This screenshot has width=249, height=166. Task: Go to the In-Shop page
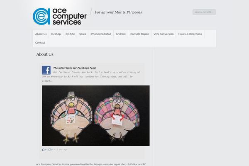tap(56, 34)
